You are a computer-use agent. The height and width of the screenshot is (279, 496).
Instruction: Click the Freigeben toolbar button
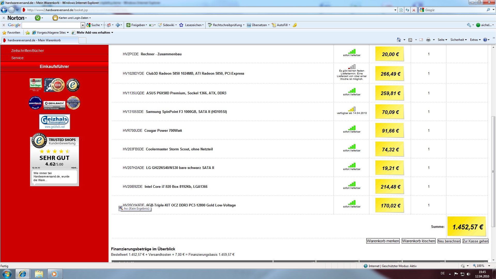click(137, 25)
